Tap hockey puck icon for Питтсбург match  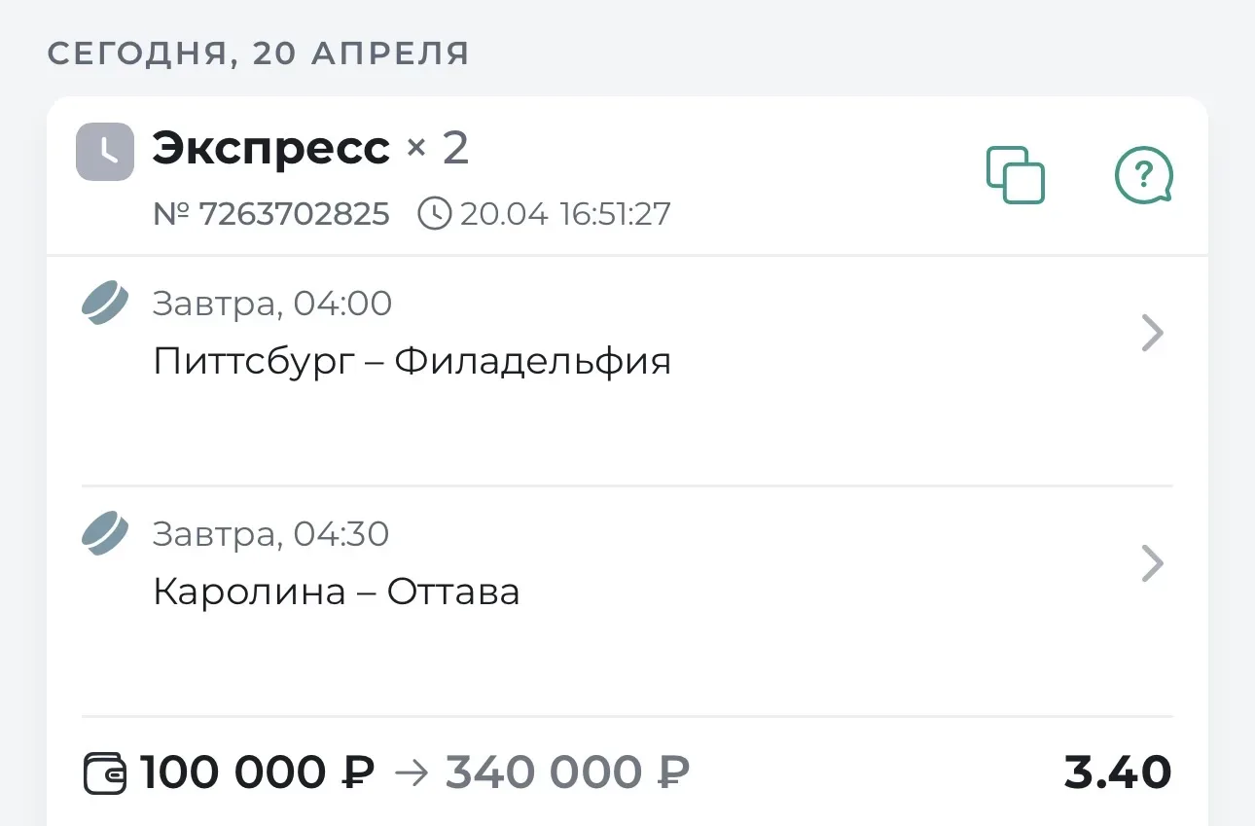pos(104,303)
